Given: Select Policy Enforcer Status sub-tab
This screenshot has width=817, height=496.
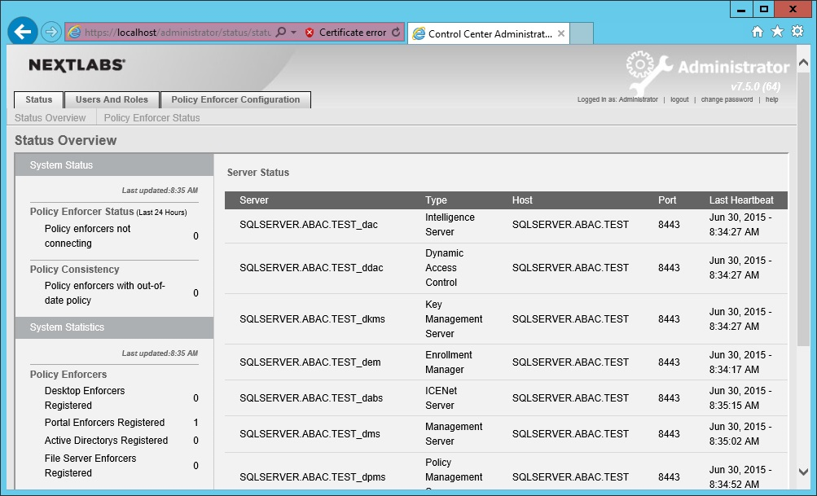Looking at the screenshot, I should point(152,118).
